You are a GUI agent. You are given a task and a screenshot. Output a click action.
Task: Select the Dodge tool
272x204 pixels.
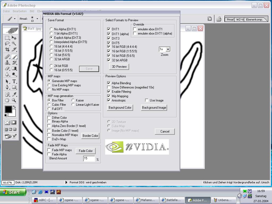[14, 74]
